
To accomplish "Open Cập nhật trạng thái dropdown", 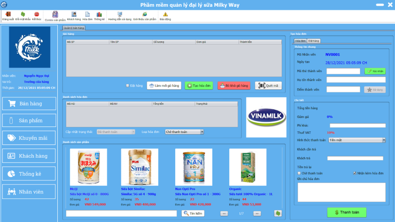I will tap(116, 132).
